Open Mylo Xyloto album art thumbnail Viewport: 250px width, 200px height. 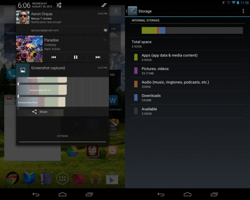pyautogui.click(x=29, y=49)
